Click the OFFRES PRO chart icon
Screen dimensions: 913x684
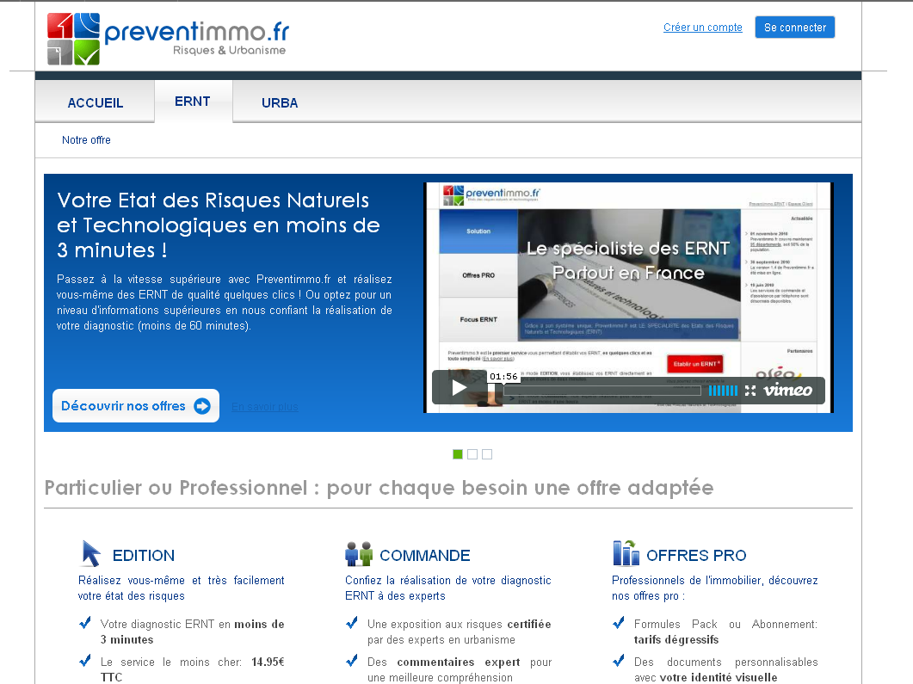point(626,553)
